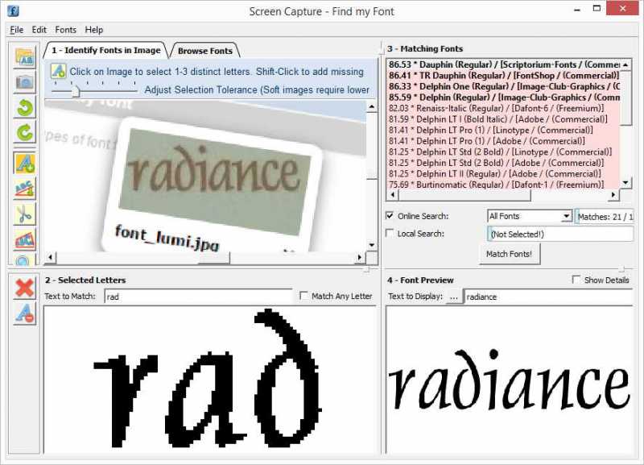Select the Renaiss-Italic (Regular) match
The width and height of the screenshot is (644, 465).
pyautogui.click(x=504, y=109)
